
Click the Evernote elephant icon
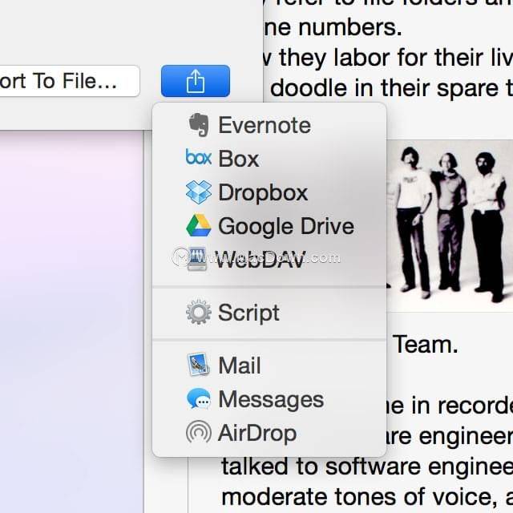pos(198,125)
